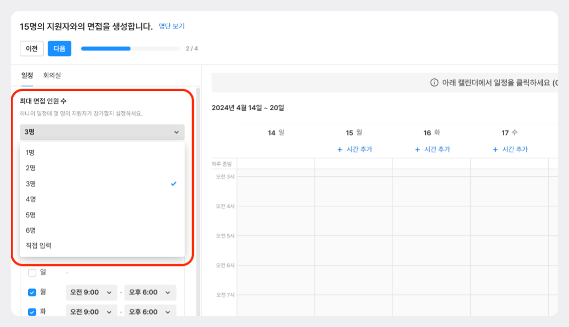Open the 명단 보기 link
The image size is (569, 327).
172,26
